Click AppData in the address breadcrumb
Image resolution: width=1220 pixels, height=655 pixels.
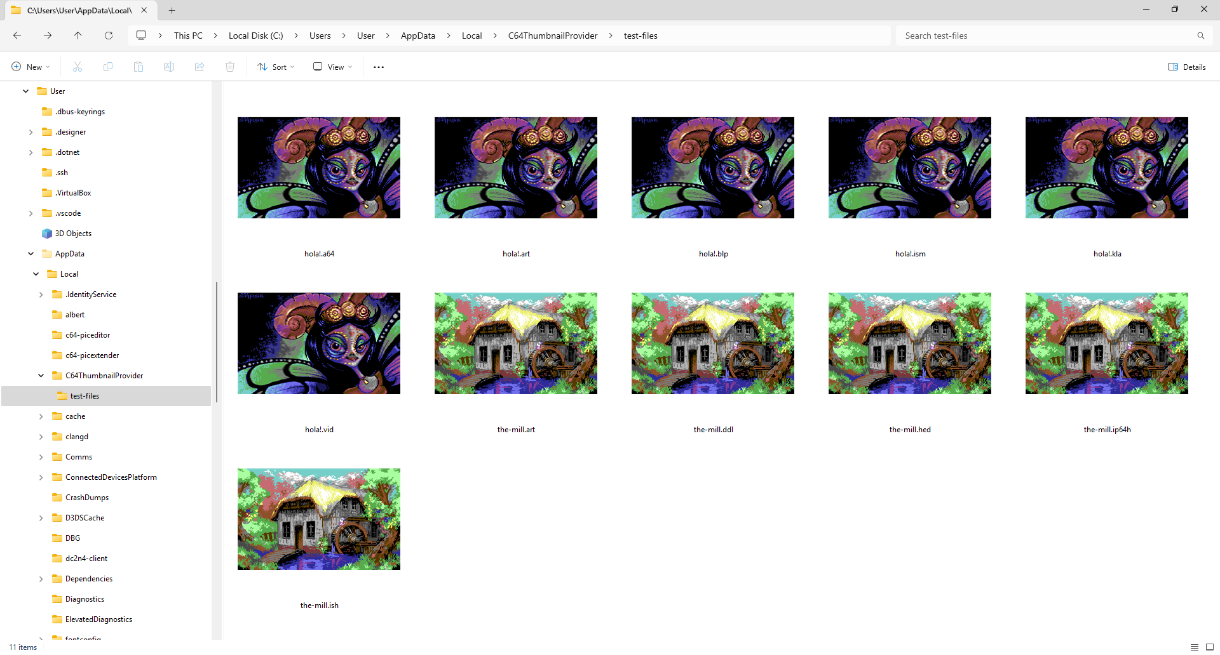tap(417, 36)
